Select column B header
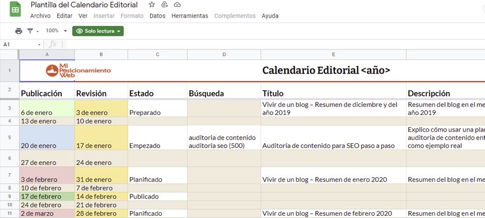Screen dimensions: 485x218 101,55
